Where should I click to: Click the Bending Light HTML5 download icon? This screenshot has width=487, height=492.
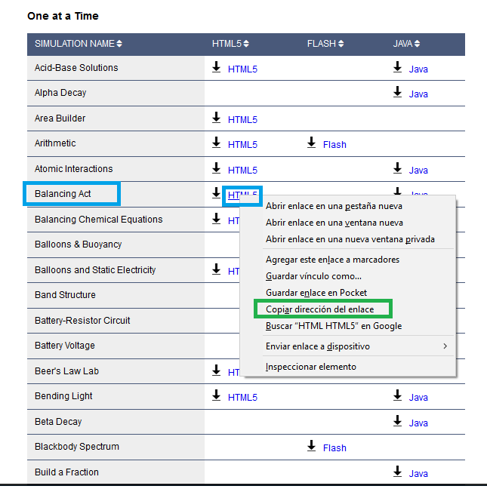[x=216, y=396]
